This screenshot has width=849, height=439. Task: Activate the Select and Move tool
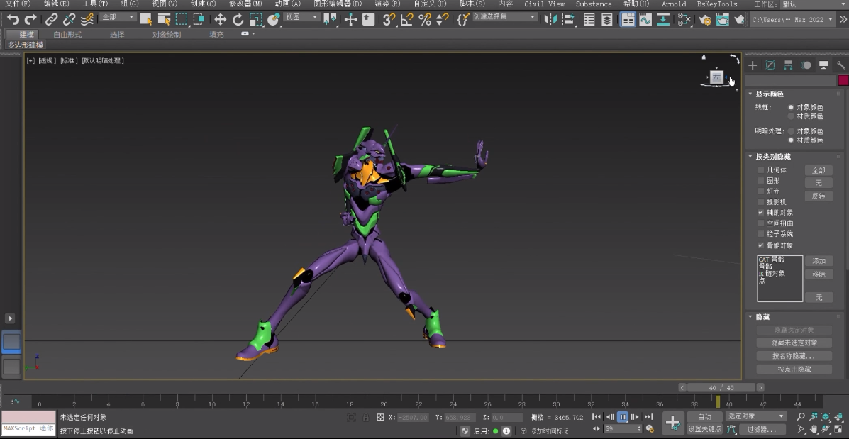(220, 20)
